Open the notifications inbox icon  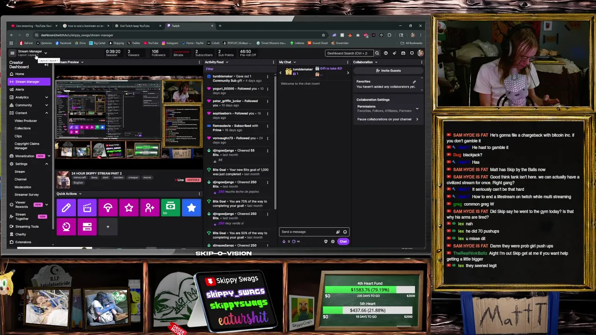pyautogui.click(x=403, y=53)
